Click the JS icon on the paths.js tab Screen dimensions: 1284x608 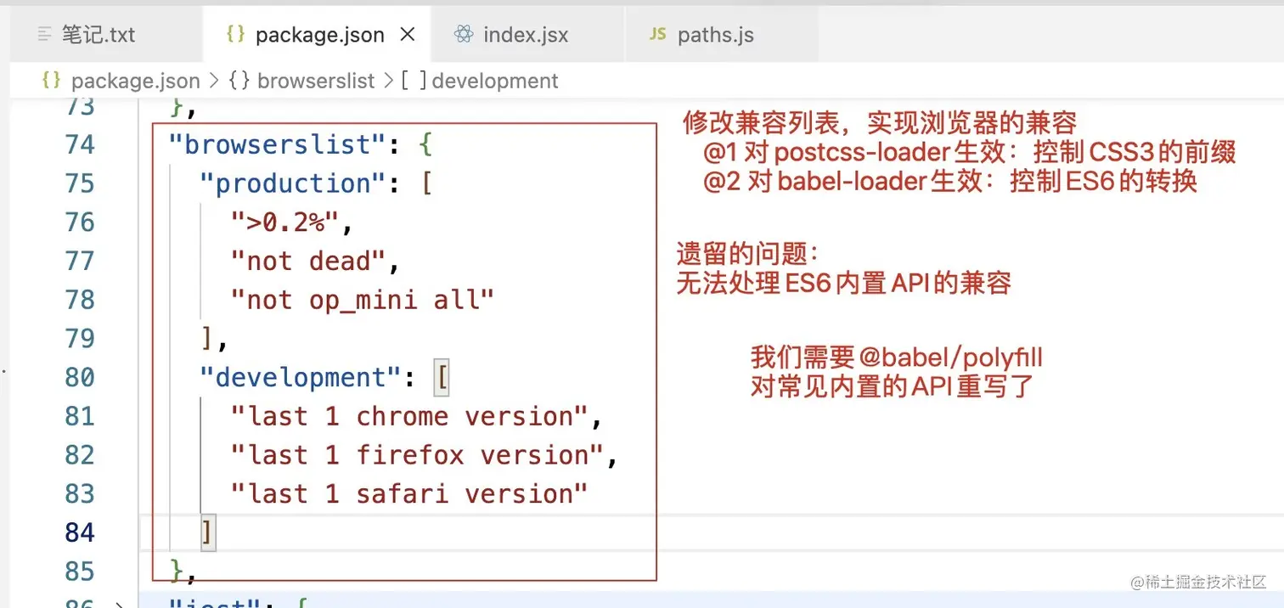656,34
